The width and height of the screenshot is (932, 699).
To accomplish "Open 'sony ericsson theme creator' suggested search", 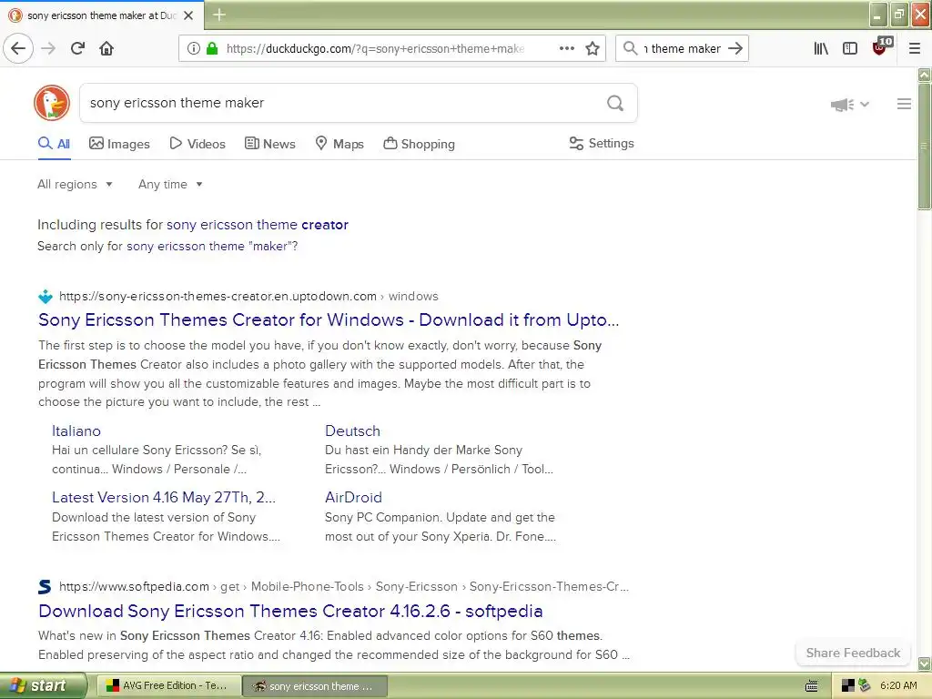I will pyautogui.click(x=258, y=225).
